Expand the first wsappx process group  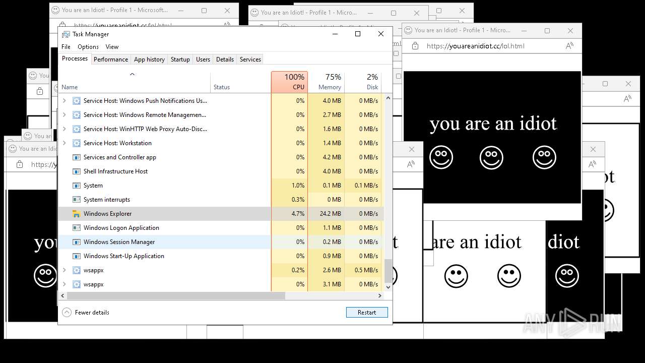click(64, 270)
